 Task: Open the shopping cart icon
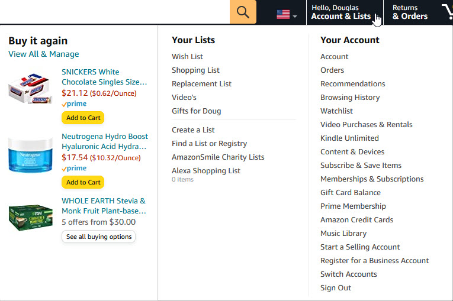coord(447,12)
